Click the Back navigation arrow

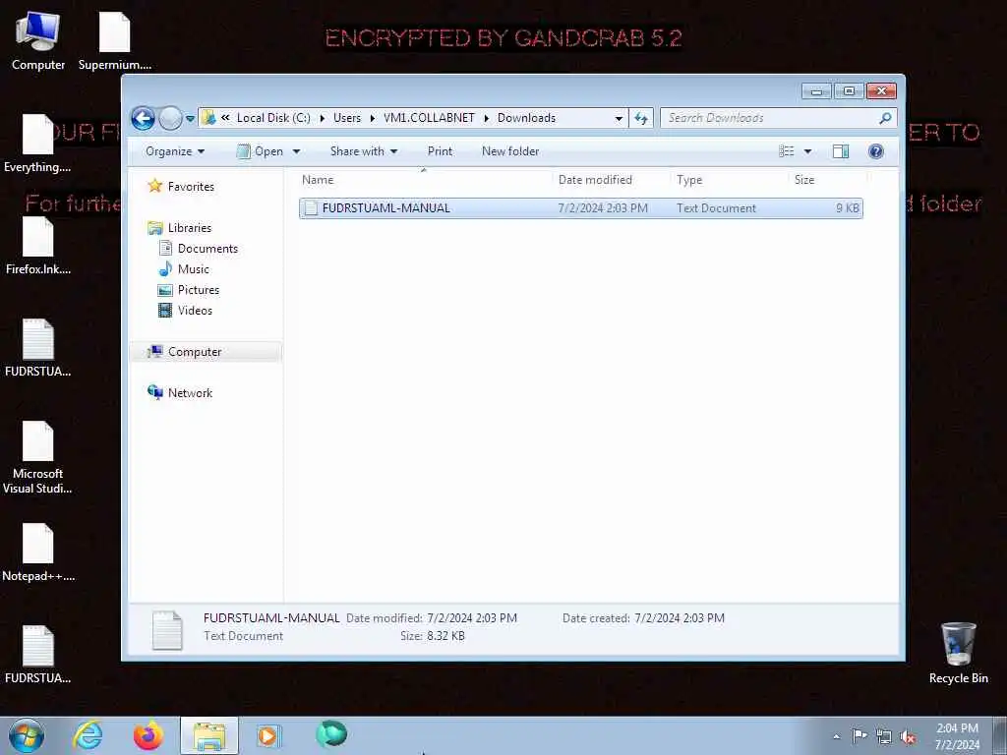pyautogui.click(x=143, y=118)
